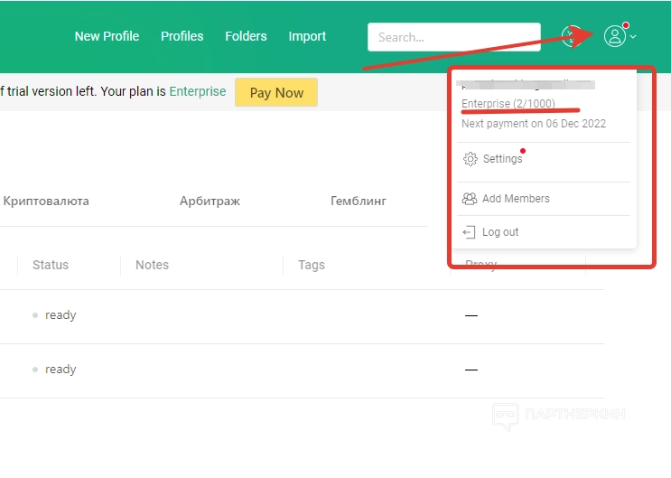The height and width of the screenshot is (478, 671).
Task: Click Enterprise (2/1000) plan text in dropdown
Action: (508, 104)
